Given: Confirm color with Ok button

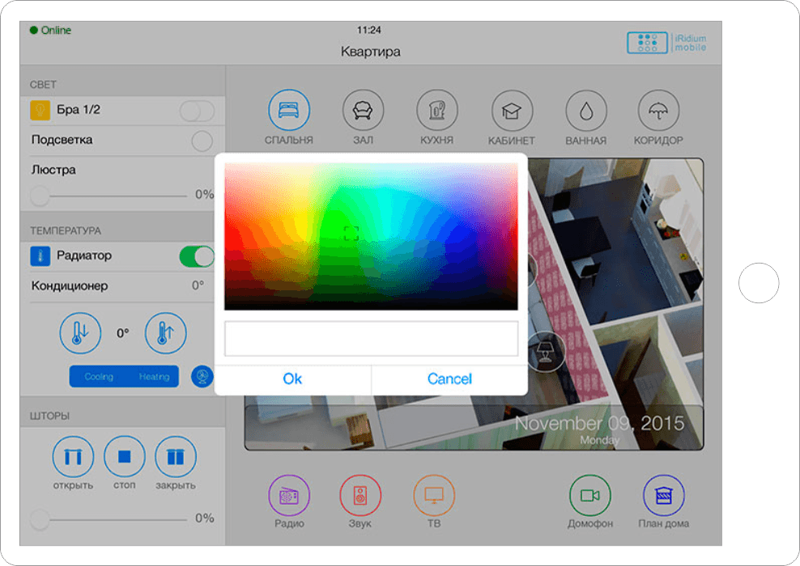Looking at the screenshot, I should tap(292, 378).
